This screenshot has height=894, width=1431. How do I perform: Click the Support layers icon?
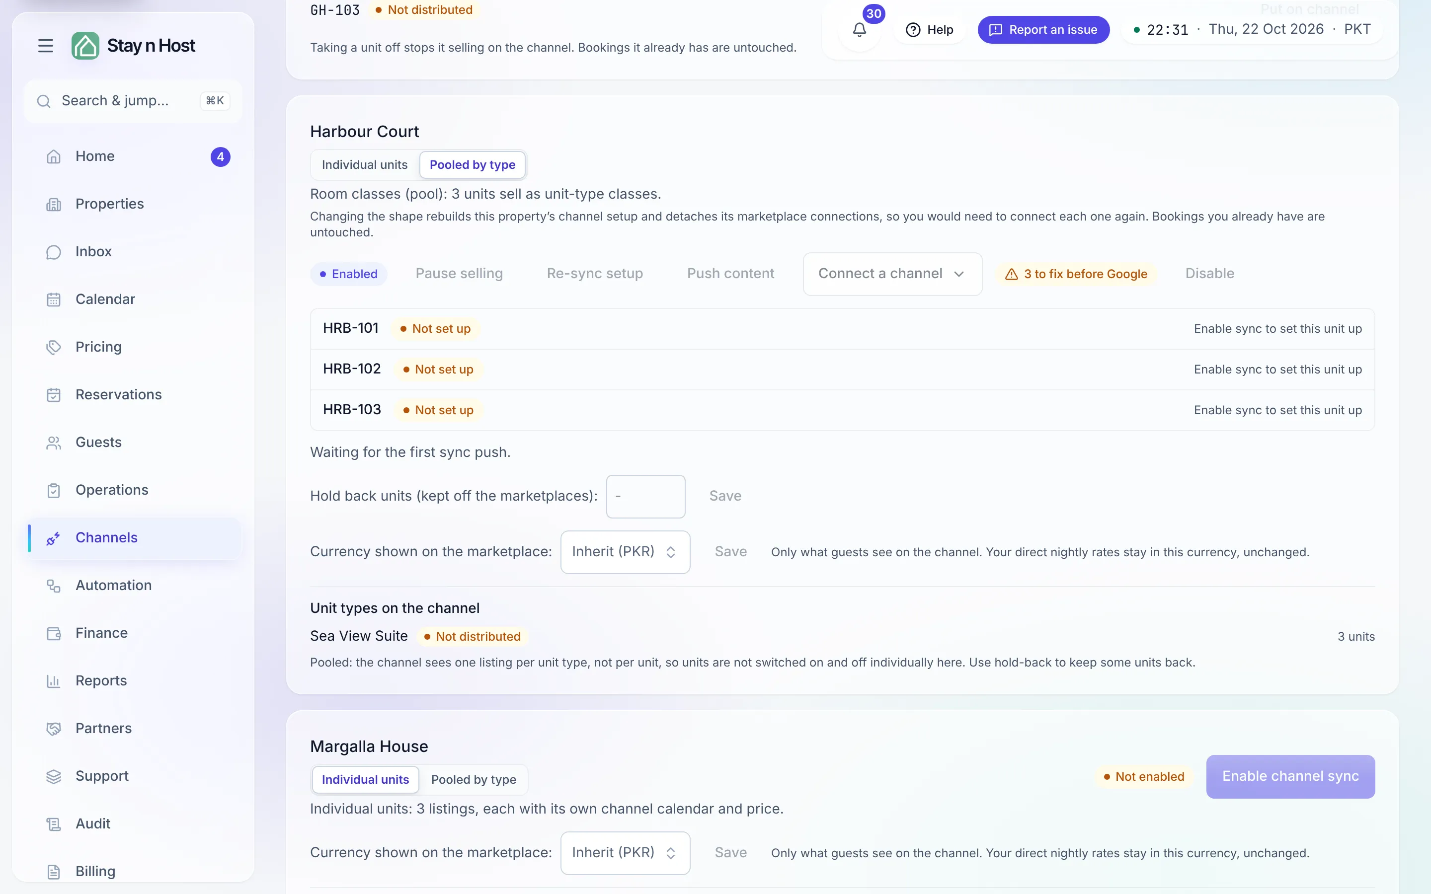point(54,776)
